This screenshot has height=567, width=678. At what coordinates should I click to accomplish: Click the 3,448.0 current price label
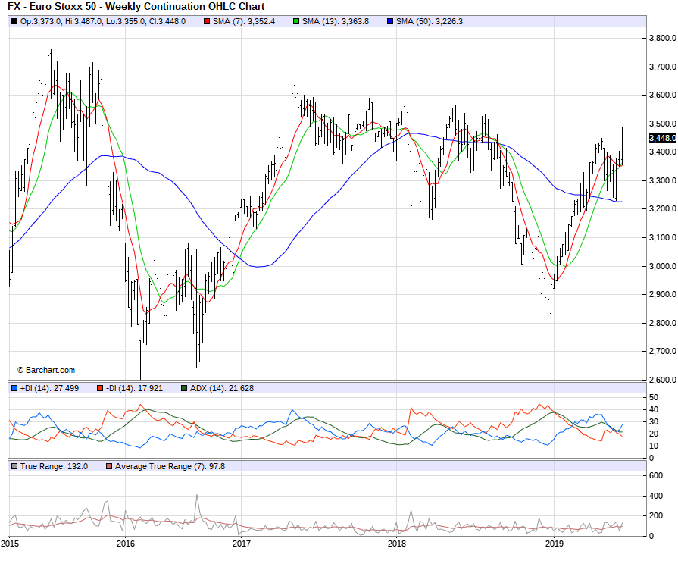(662, 137)
